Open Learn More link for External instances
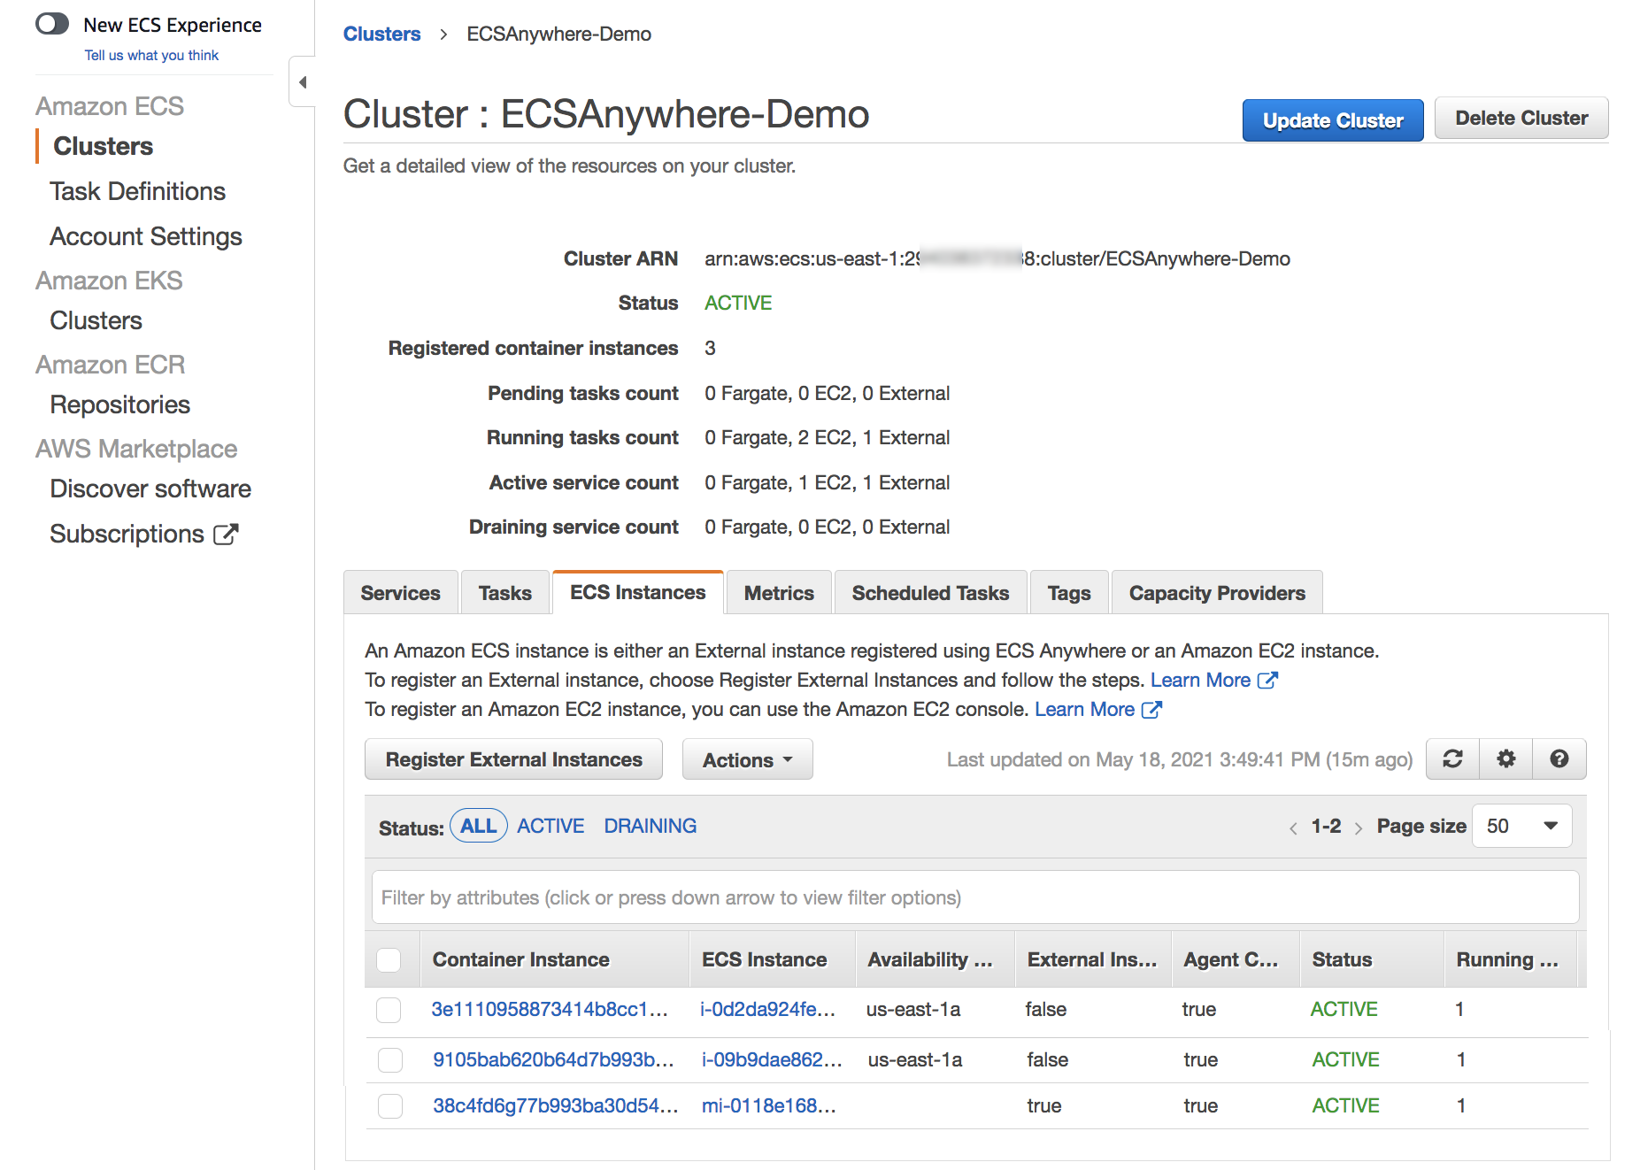The height and width of the screenshot is (1170, 1640). click(x=1200, y=681)
